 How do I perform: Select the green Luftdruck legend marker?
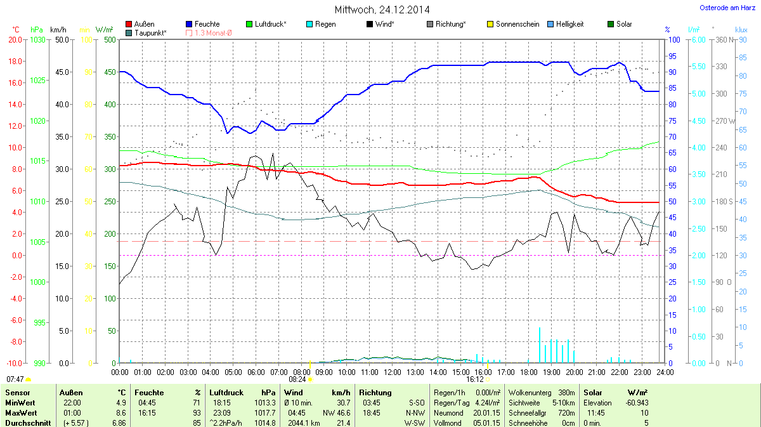click(249, 24)
